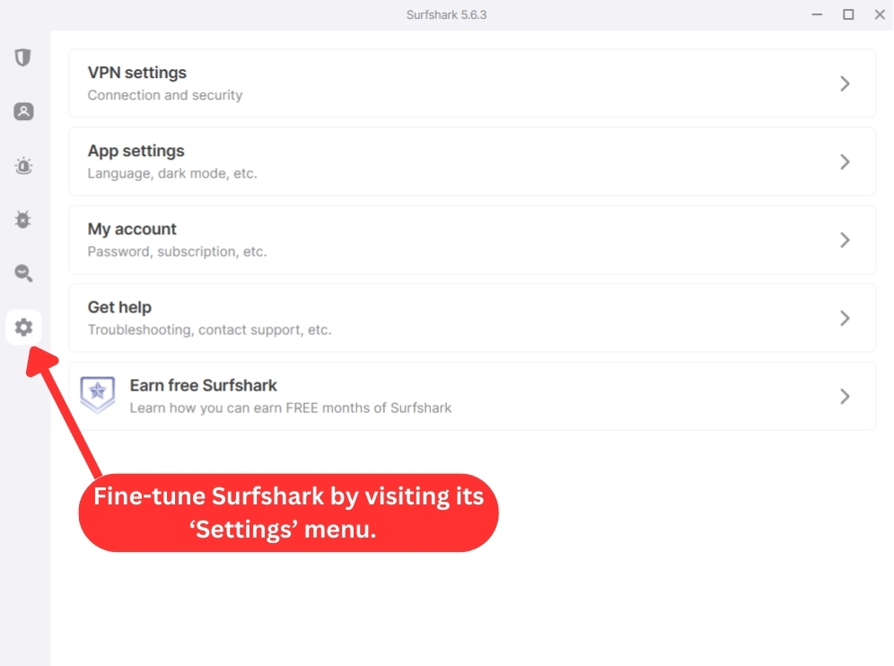Select the Settings gear icon
The width and height of the screenshot is (894, 666).
click(23, 328)
